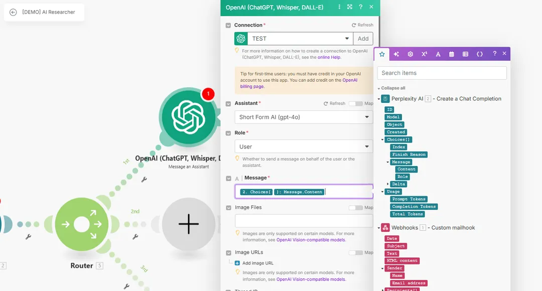Open the general functions gear tab

(411, 54)
